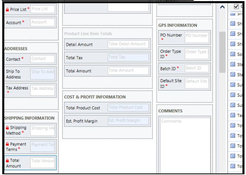Screen dimensions: 246x175
Task: Select the COST & PROFIT INFORMATION section header
Action: click(x=95, y=97)
